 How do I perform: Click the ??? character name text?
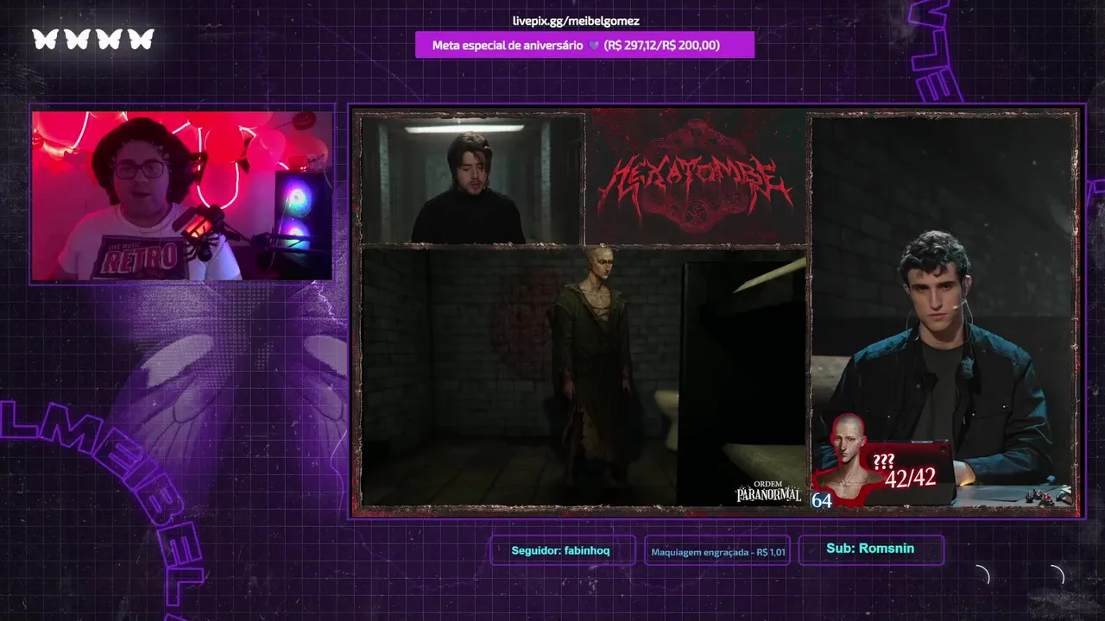883,461
